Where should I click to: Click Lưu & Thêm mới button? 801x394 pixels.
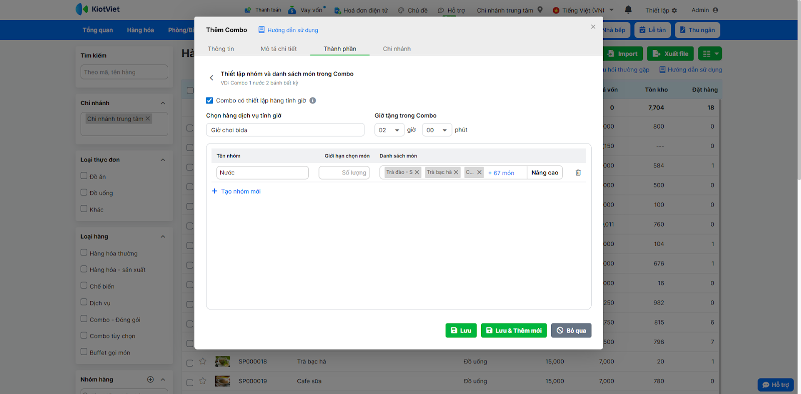[x=514, y=330]
